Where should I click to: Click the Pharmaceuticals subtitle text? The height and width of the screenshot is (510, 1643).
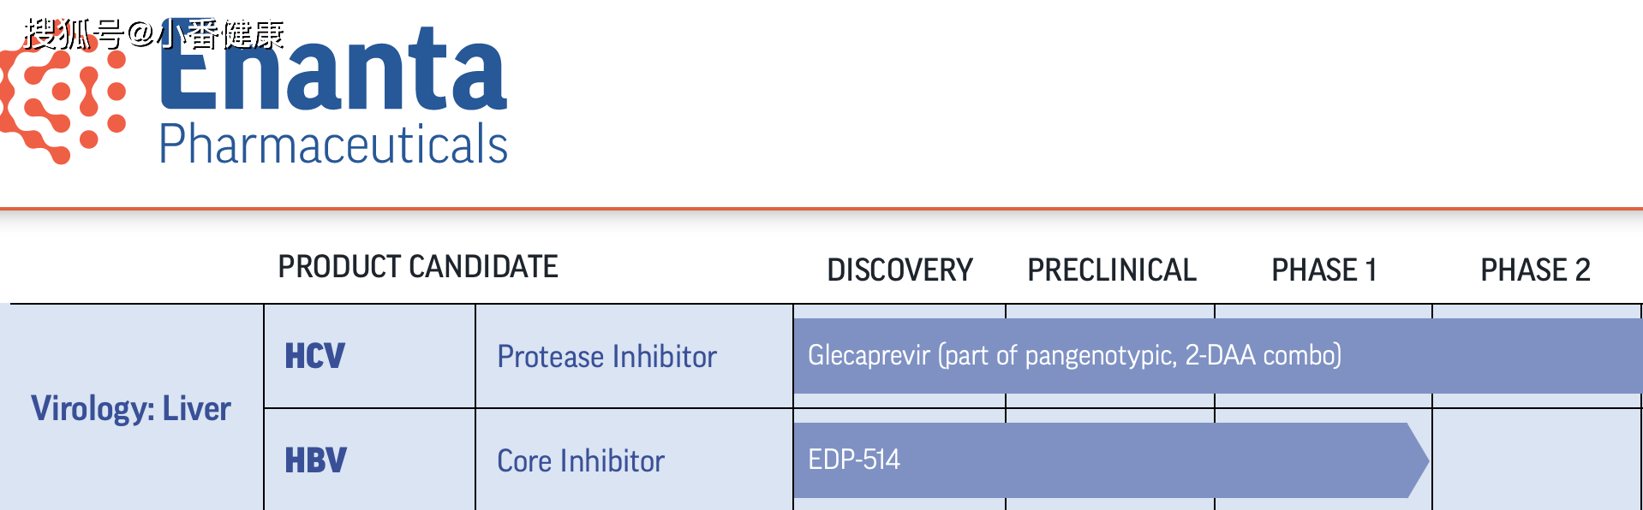click(333, 144)
